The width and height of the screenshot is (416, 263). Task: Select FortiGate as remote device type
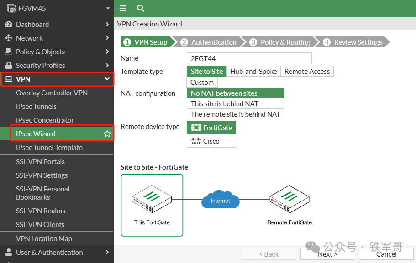pyautogui.click(x=211, y=128)
